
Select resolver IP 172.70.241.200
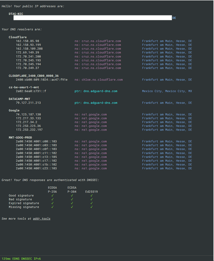point(28,56)
